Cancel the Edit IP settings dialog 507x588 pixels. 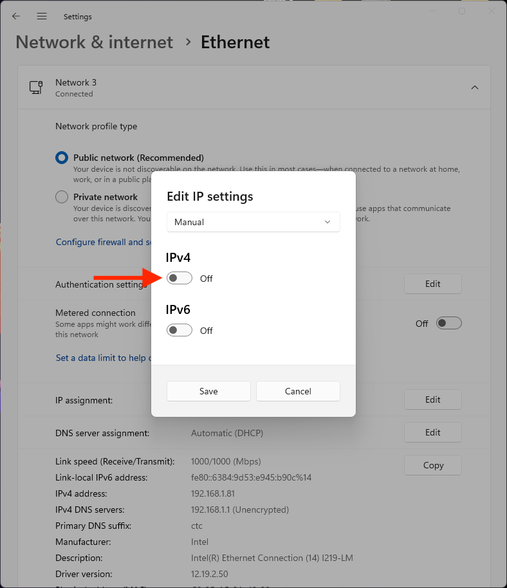[298, 391]
